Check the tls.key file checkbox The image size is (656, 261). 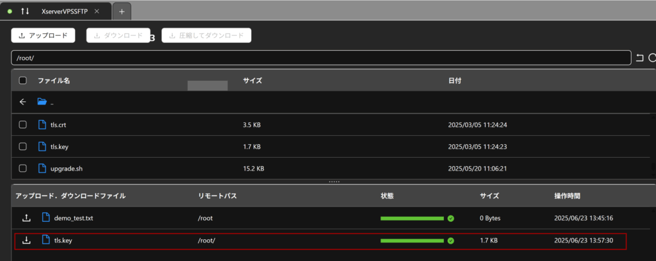[x=23, y=146]
